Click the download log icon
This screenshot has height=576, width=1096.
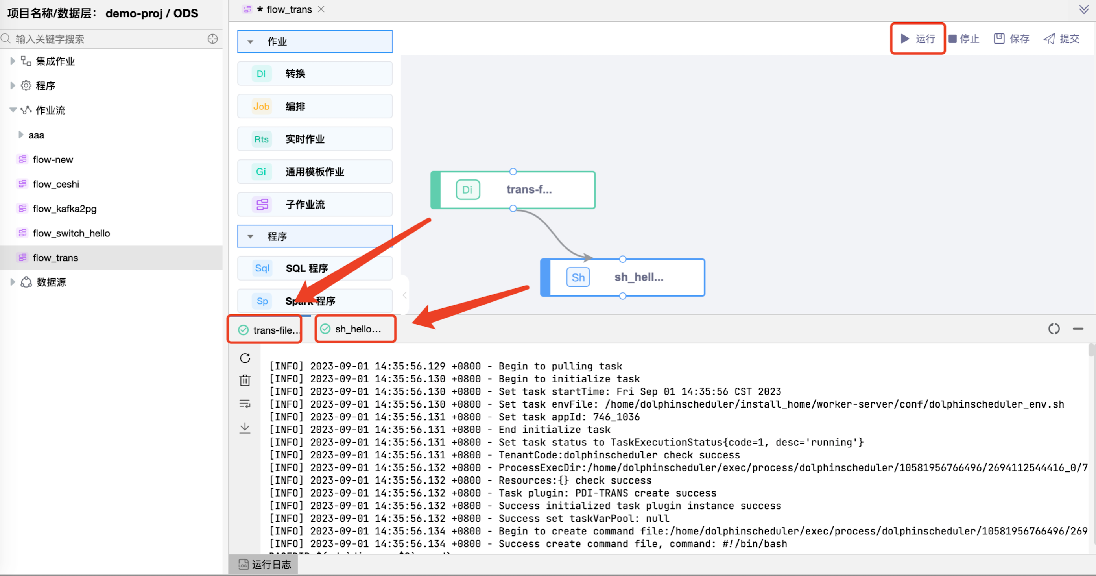click(245, 428)
